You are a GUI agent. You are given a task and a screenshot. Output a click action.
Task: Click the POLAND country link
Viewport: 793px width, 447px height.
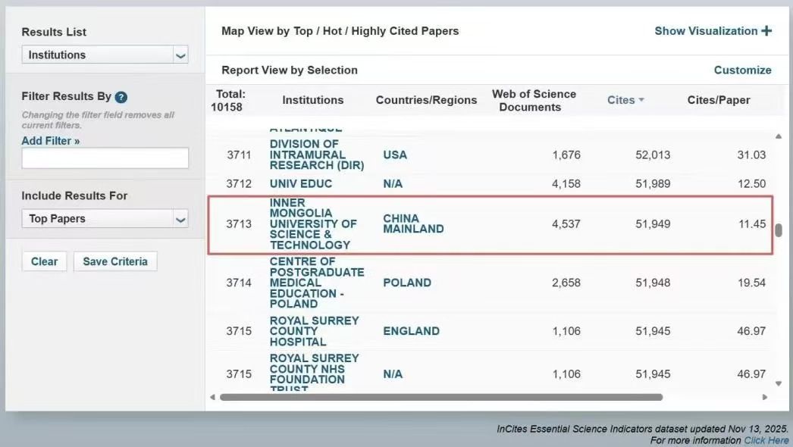pos(406,283)
